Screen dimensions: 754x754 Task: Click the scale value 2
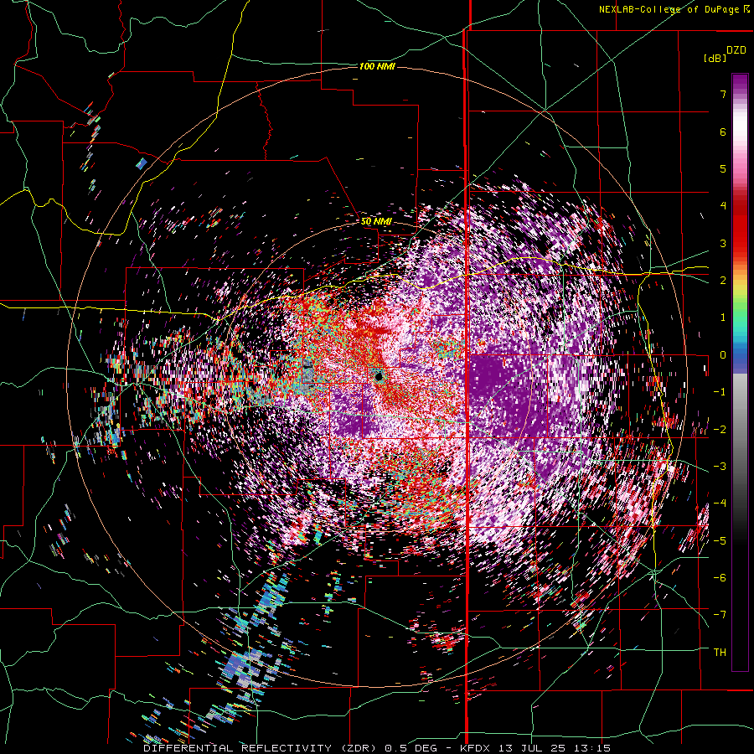[723, 280]
